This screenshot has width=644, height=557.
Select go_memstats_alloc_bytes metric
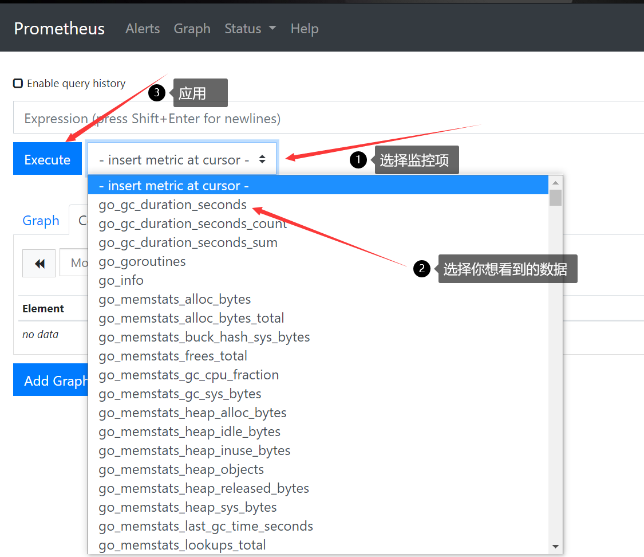click(x=318, y=299)
